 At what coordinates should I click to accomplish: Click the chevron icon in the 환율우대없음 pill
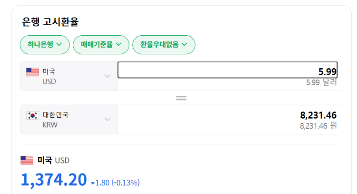coord(184,44)
